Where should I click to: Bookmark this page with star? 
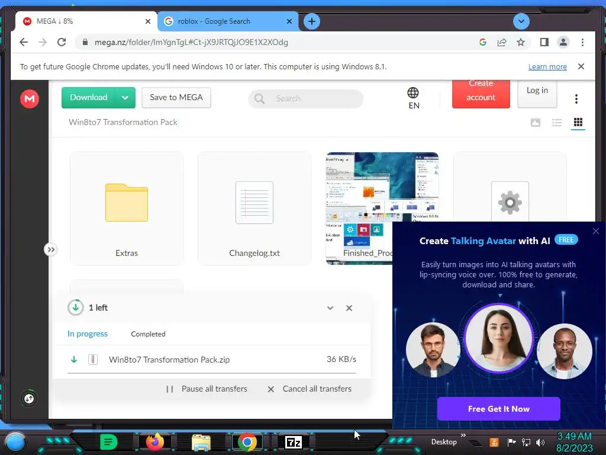(521, 42)
